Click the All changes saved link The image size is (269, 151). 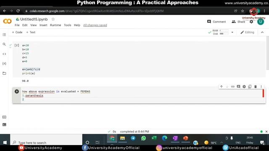pyautogui.click(x=95, y=25)
